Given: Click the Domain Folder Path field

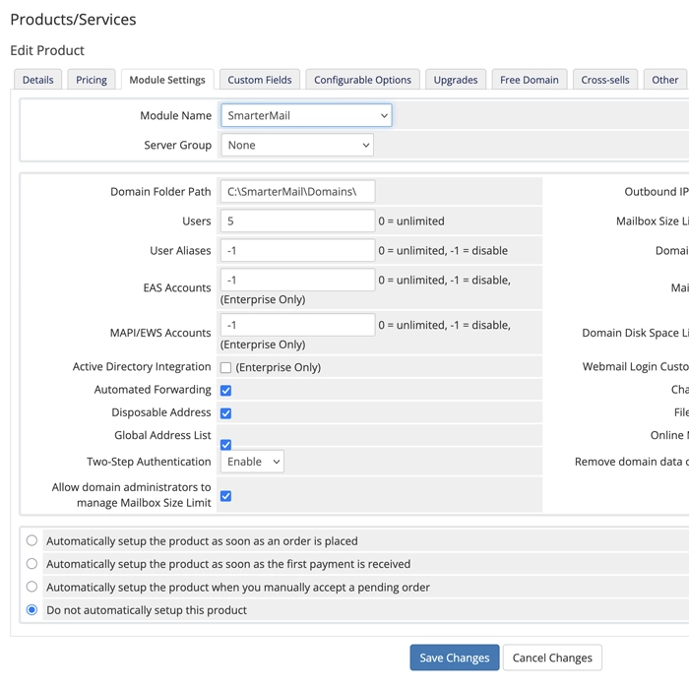Looking at the screenshot, I should [x=298, y=192].
